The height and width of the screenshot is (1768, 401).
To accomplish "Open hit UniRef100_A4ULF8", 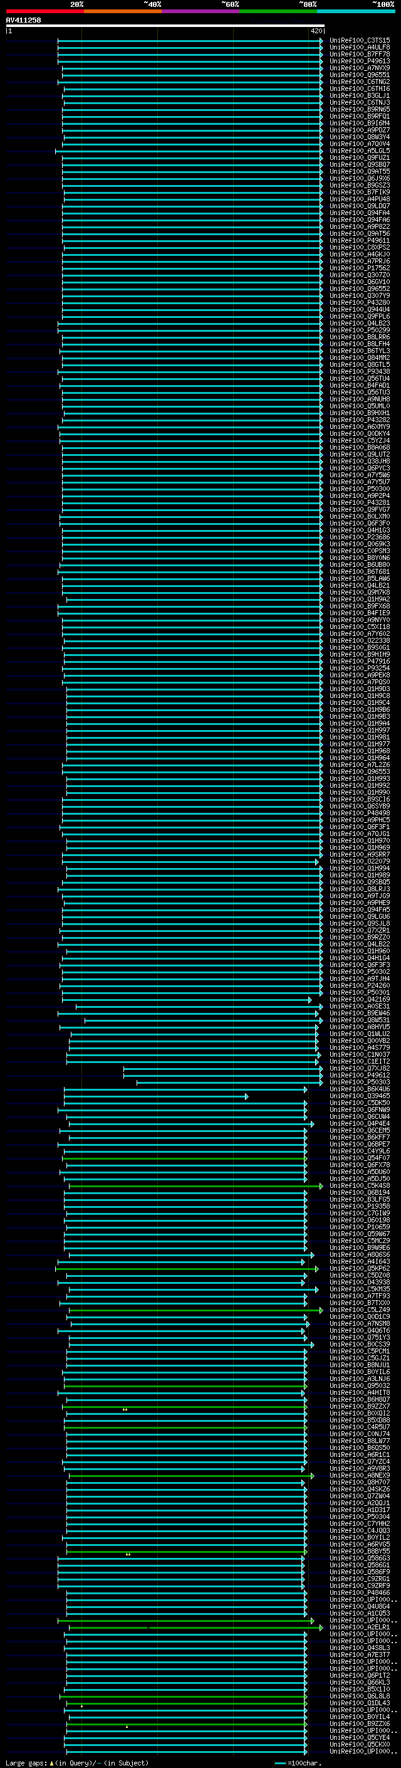I will coord(360,48).
